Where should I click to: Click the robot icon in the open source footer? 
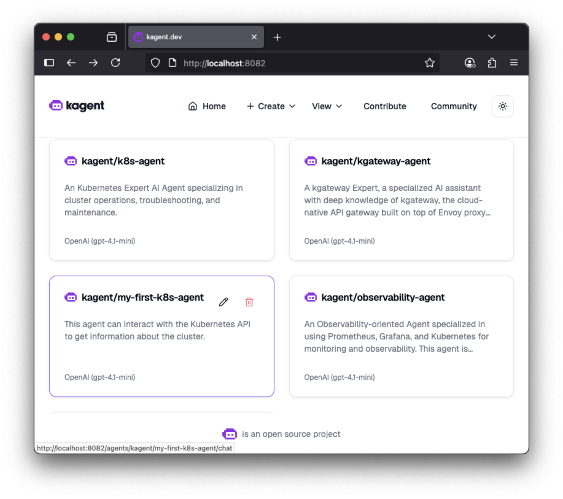229,434
